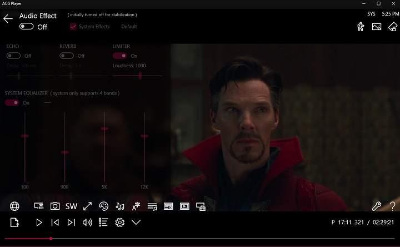Click the Limiter loudness slider
400x247 pixels.
137,76
